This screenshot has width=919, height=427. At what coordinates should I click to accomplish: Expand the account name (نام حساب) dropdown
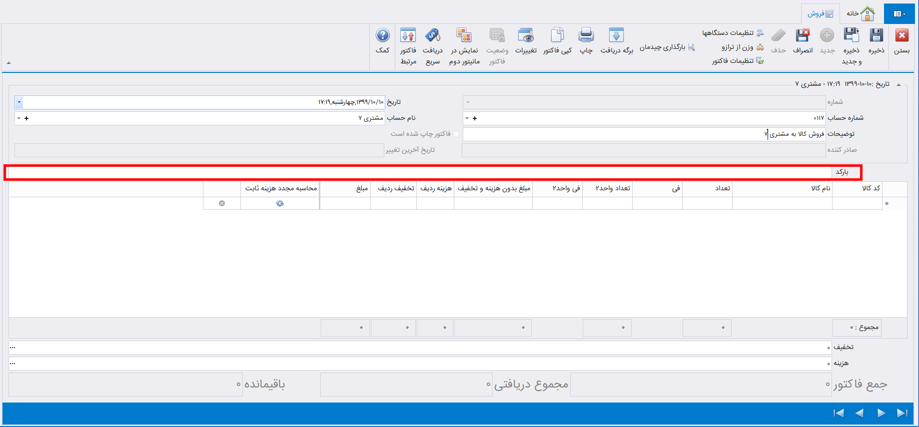pyautogui.click(x=19, y=118)
